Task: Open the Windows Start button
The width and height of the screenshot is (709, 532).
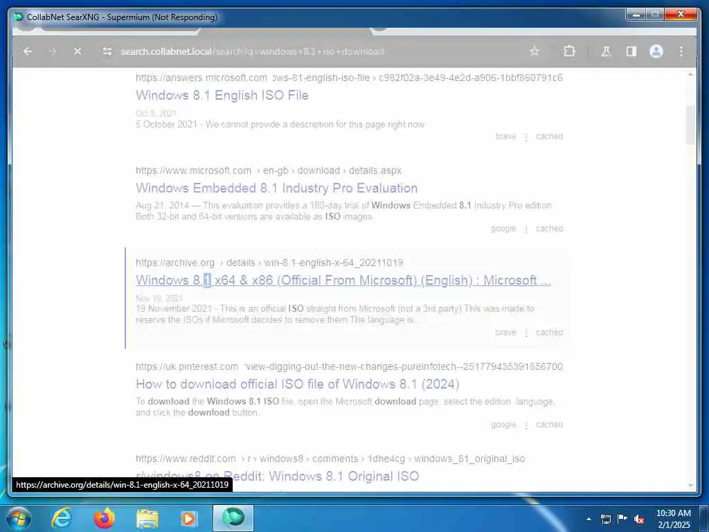Action: point(18,518)
